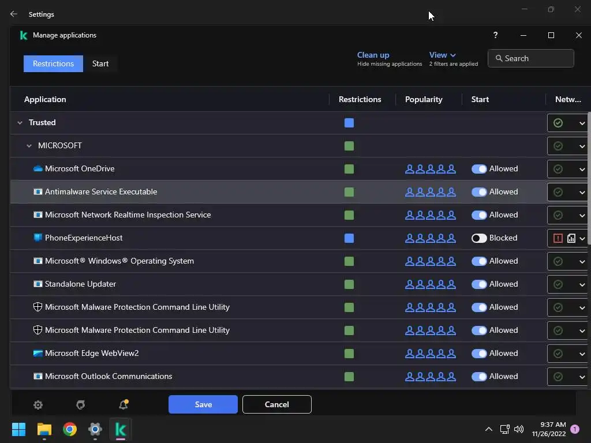Click the blue restriction square for PhoneExperienceHost
The image size is (591, 443).
pos(349,238)
